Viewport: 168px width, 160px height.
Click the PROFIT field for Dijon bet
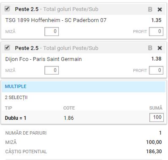coord(156,70)
